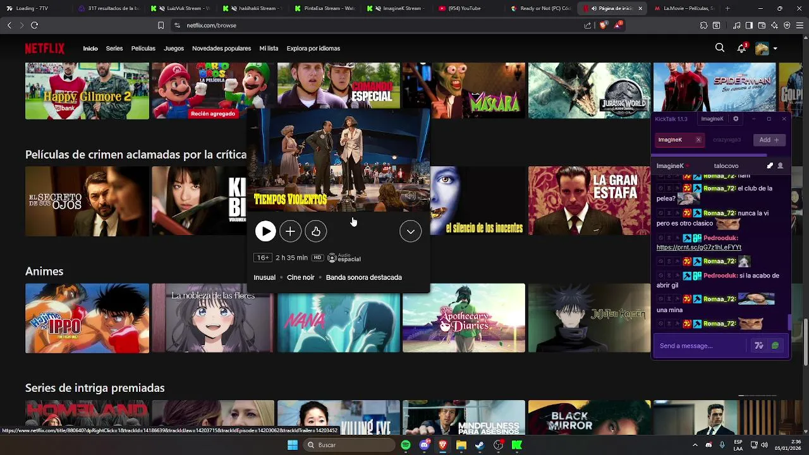The height and width of the screenshot is (455, 809).
Task: Open 7TV emote picker in KickTalk
Action: [x=759, y=346]
